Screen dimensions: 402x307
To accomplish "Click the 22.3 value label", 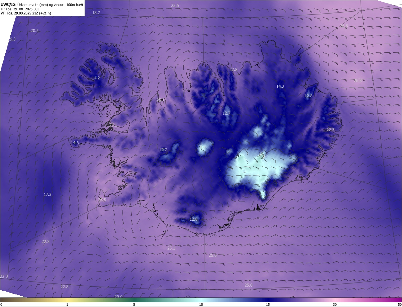I will 330,130.
